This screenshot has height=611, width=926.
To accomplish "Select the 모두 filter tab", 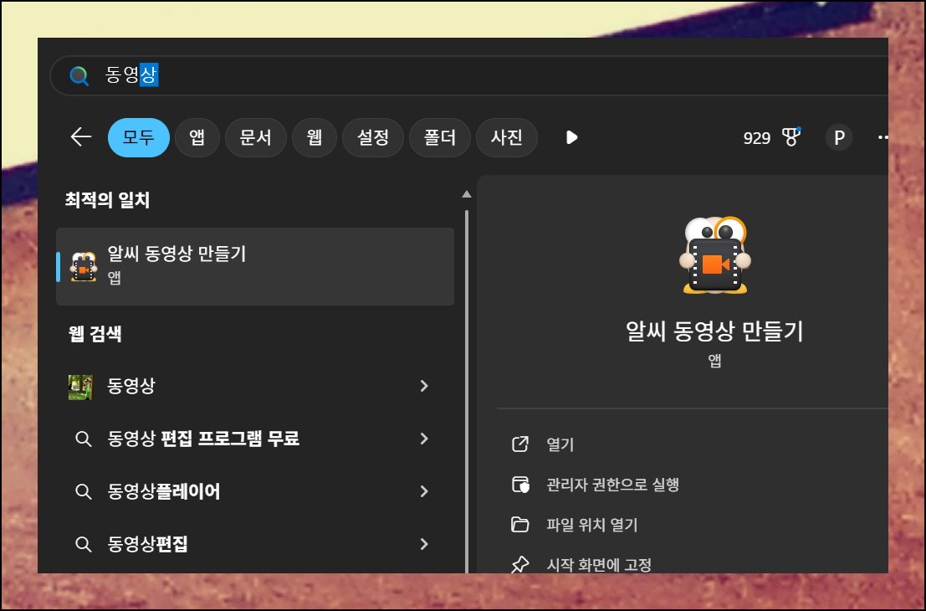I will tap(139, 137).
